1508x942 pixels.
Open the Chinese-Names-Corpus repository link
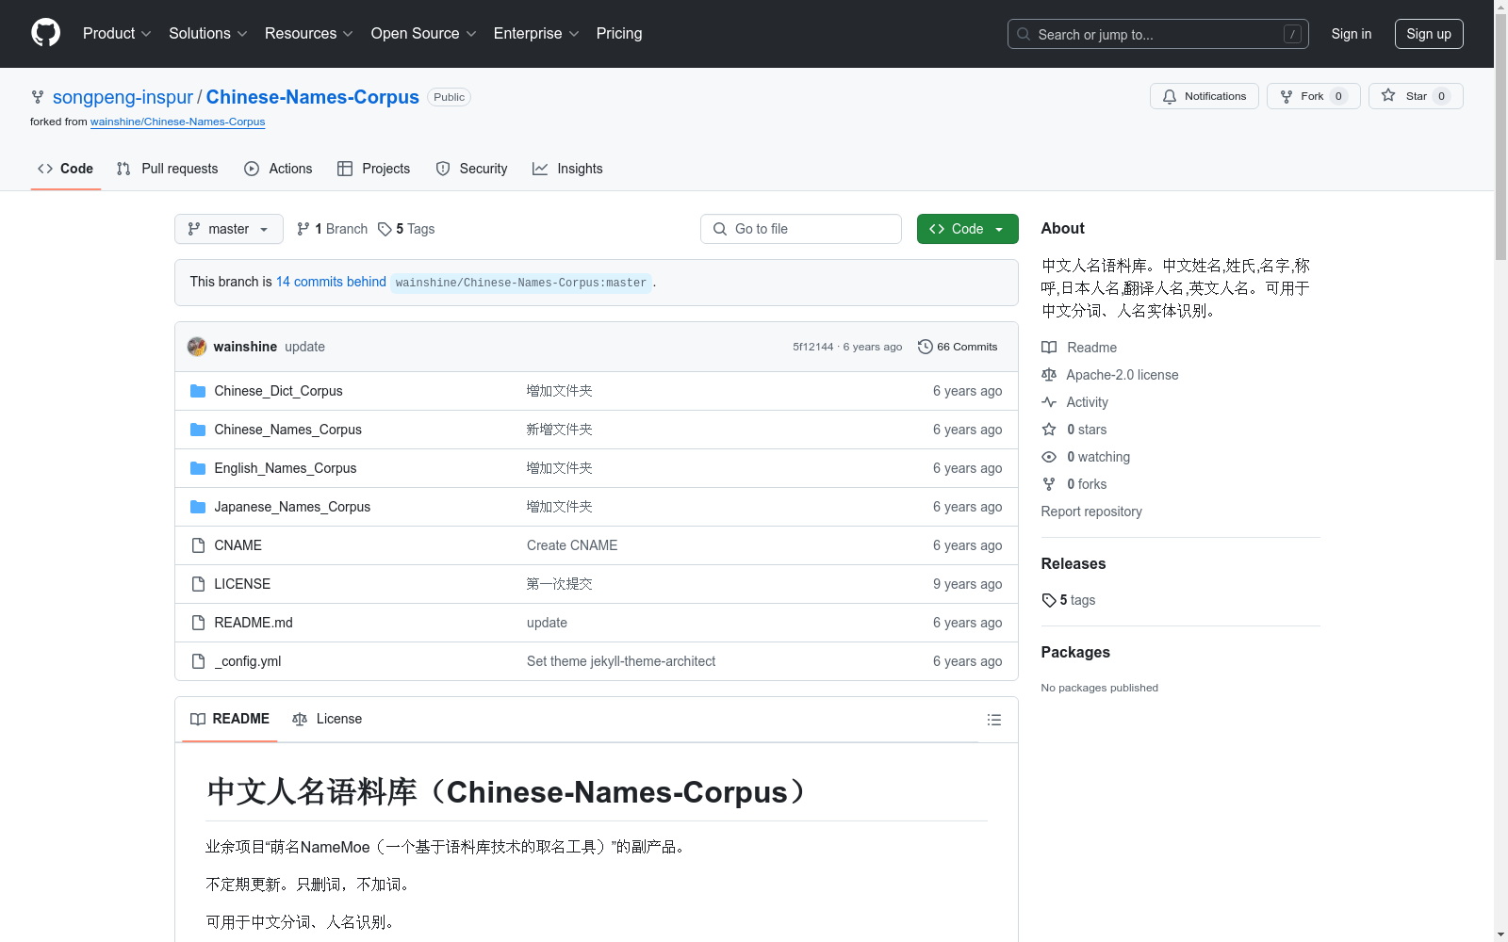coord(313,97)
